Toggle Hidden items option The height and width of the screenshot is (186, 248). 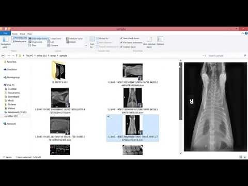pyautogui.click(x=128, y=47)
